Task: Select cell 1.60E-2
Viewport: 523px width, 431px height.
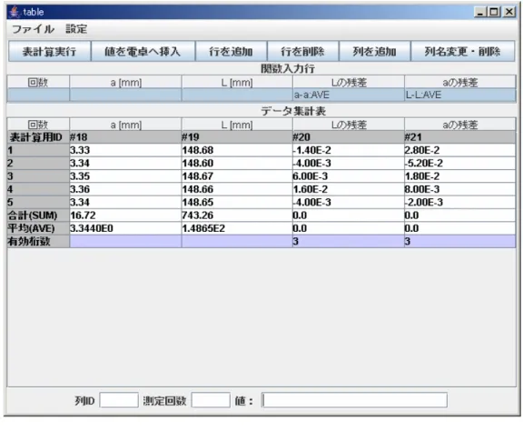Action: click(349, 189)
